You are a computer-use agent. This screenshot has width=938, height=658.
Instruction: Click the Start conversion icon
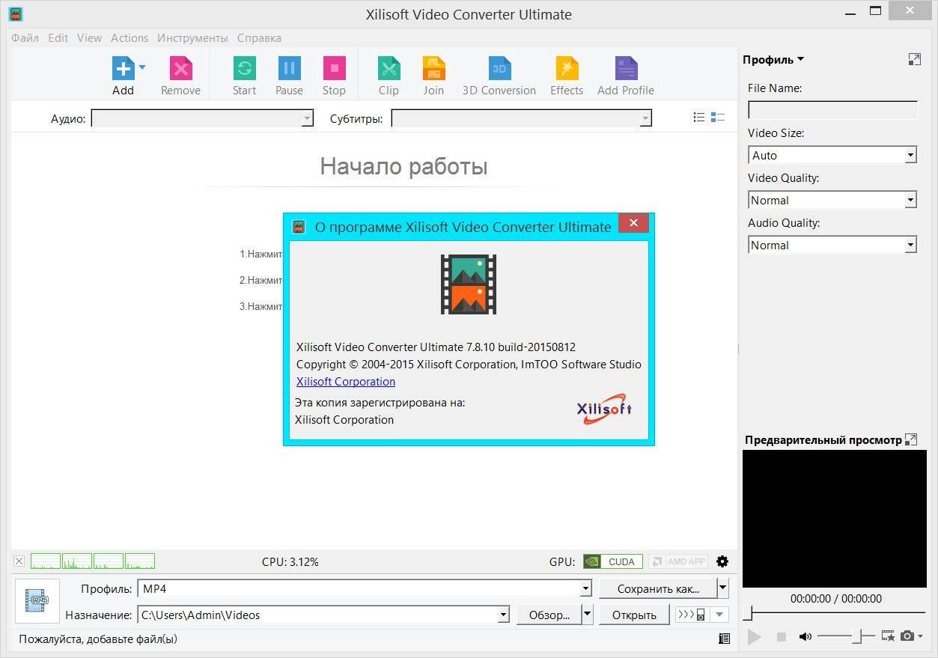pyautogui.click(x=244, y=69)
